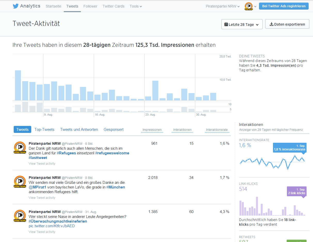Image resolution: width=313 pixels, height=242 pixels.
Task: Click the 16. Aug. date label on chart
Action: (x=100, y=115)
